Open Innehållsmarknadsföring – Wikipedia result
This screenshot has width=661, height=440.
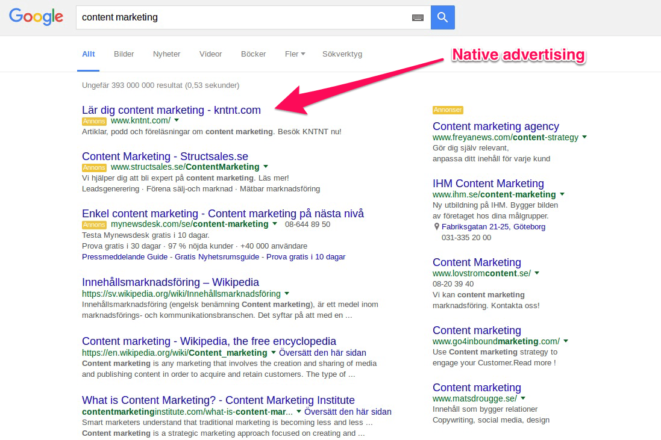[x=171, y=282]
